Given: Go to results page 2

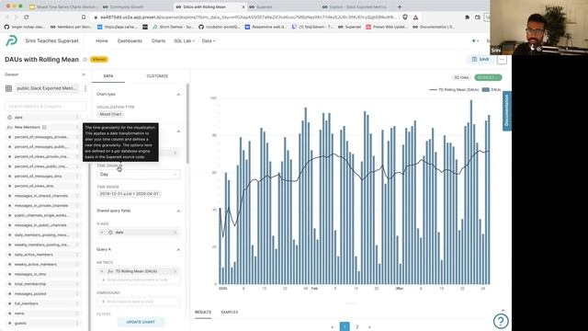Looking at the screenshot, I should point(357,327).
